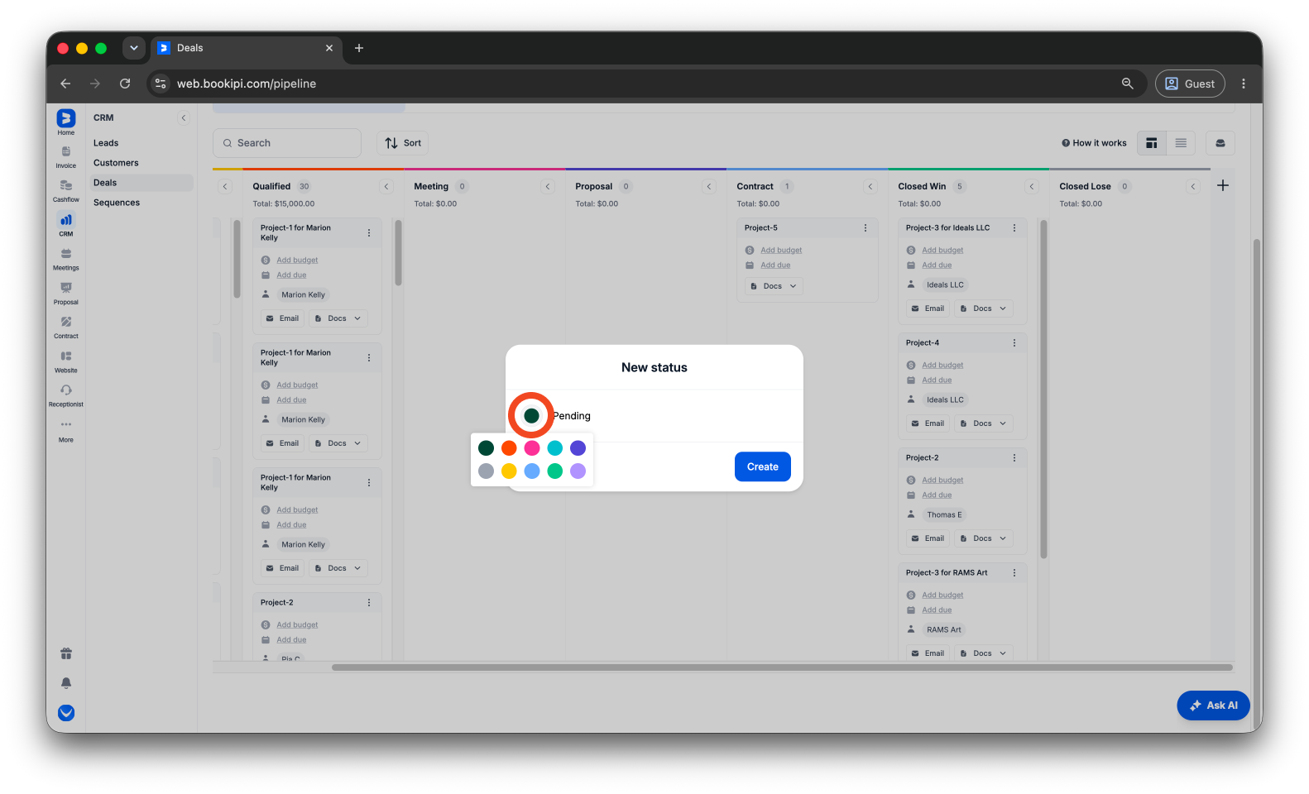Image resolution: width=1309 pixels, height=794 pixels.
Task: Select Deals in CRM menu
Action: point(141,183)
